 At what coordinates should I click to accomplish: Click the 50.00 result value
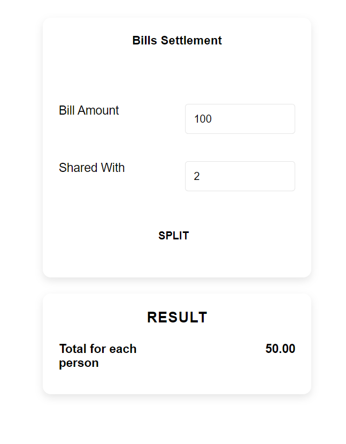click(280, 349)
